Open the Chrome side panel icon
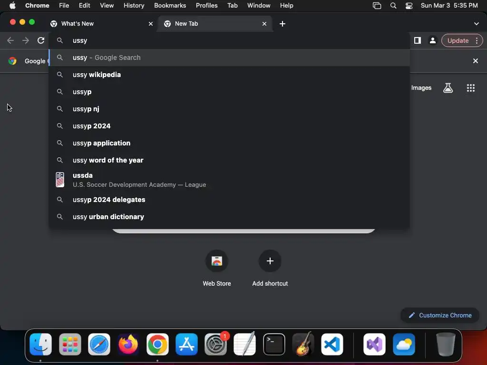The height and width of the screenshot is (365, 487). click(x=418, y=40)
